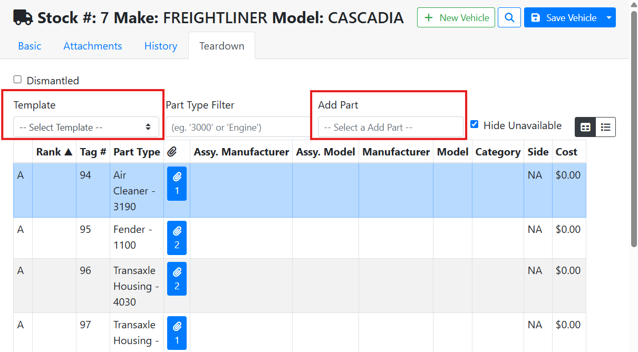The image size is (638, 352).
Task: Expand the Save Vehicle dropdown arrow
Action: [x=609, y=17]
